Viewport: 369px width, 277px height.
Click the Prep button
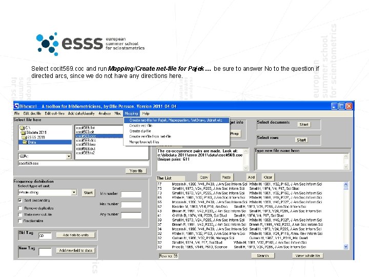point(234,134)
